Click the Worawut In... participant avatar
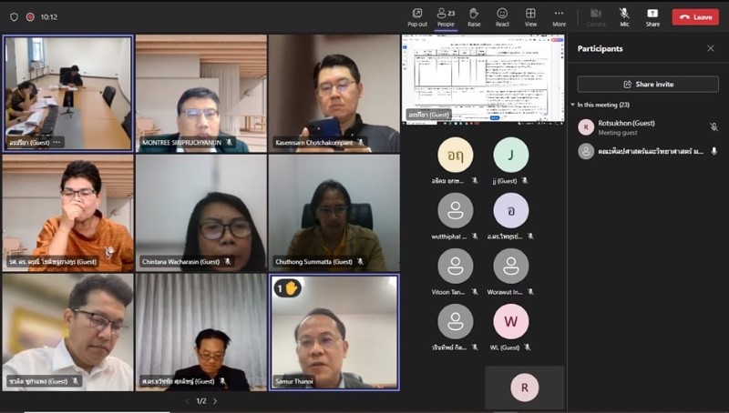 pos(510,266)
